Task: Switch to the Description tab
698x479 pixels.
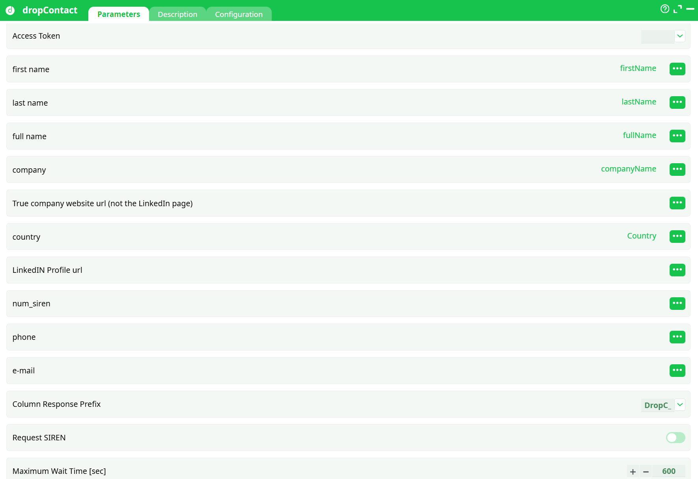Action: pos(177,14)
